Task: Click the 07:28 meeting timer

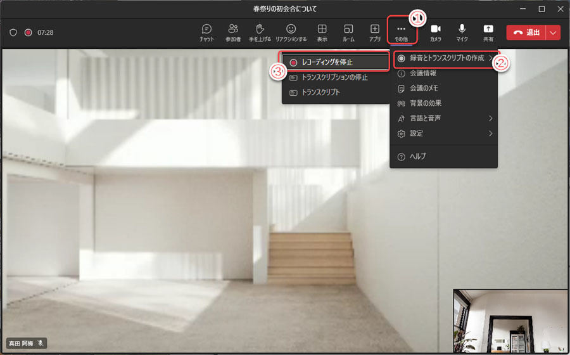Action: click(46, 33)
